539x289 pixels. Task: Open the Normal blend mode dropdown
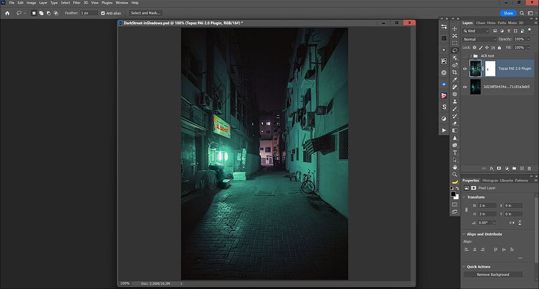click(479, 39)
